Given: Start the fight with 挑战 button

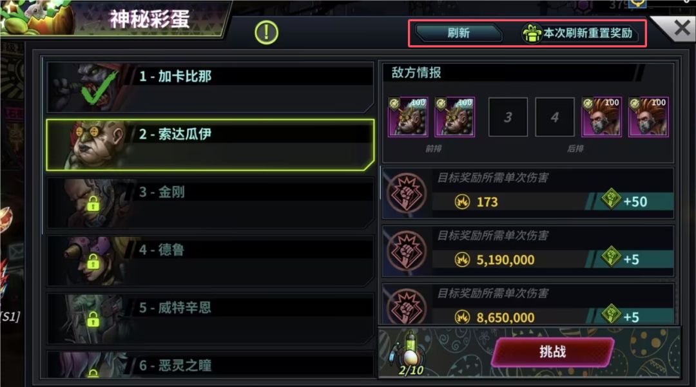Looking at the screenshot, I should coord(553,352).
